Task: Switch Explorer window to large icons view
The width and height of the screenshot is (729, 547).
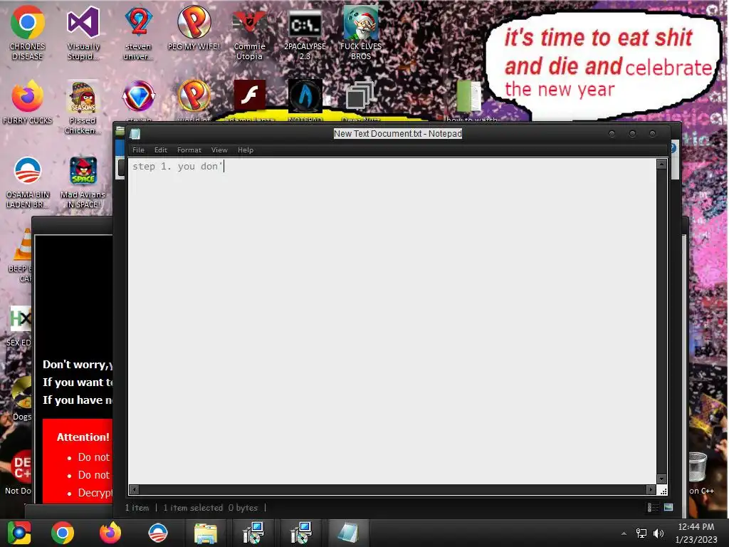Action: (668, 507)
